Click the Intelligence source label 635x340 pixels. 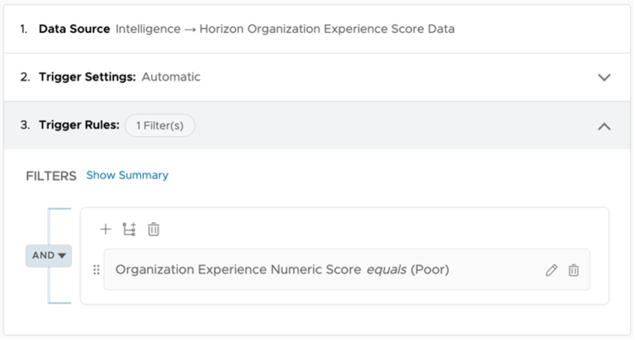pyautogui.click(x=148, y=29)
